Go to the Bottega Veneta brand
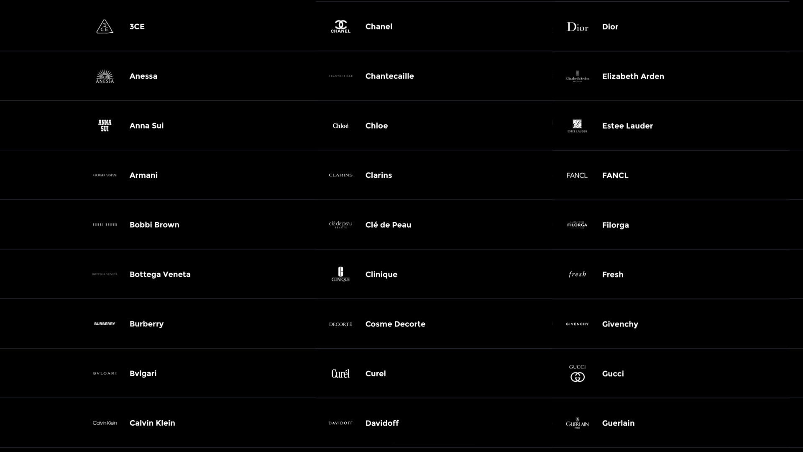Image resolution: width=803 pixels, height=452 pixels. point(160,275)
